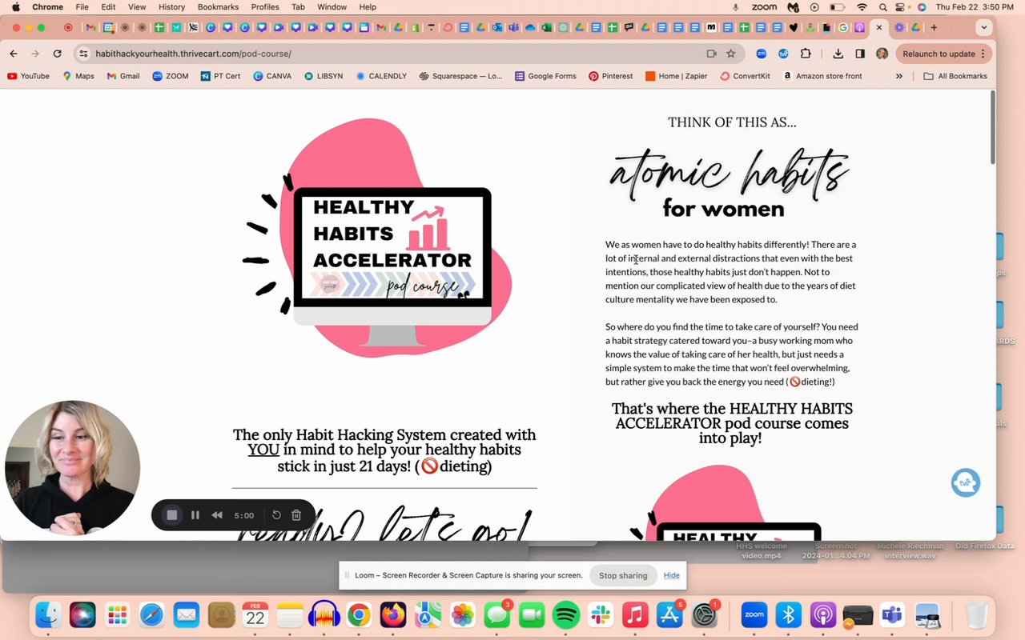Open Slack from the Dock

pos(600,614)
